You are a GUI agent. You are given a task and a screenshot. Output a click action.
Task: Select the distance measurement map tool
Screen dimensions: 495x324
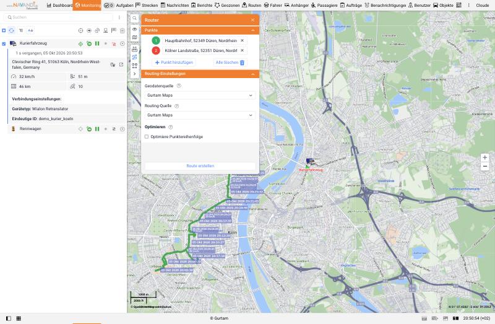[x=134, y=49]
